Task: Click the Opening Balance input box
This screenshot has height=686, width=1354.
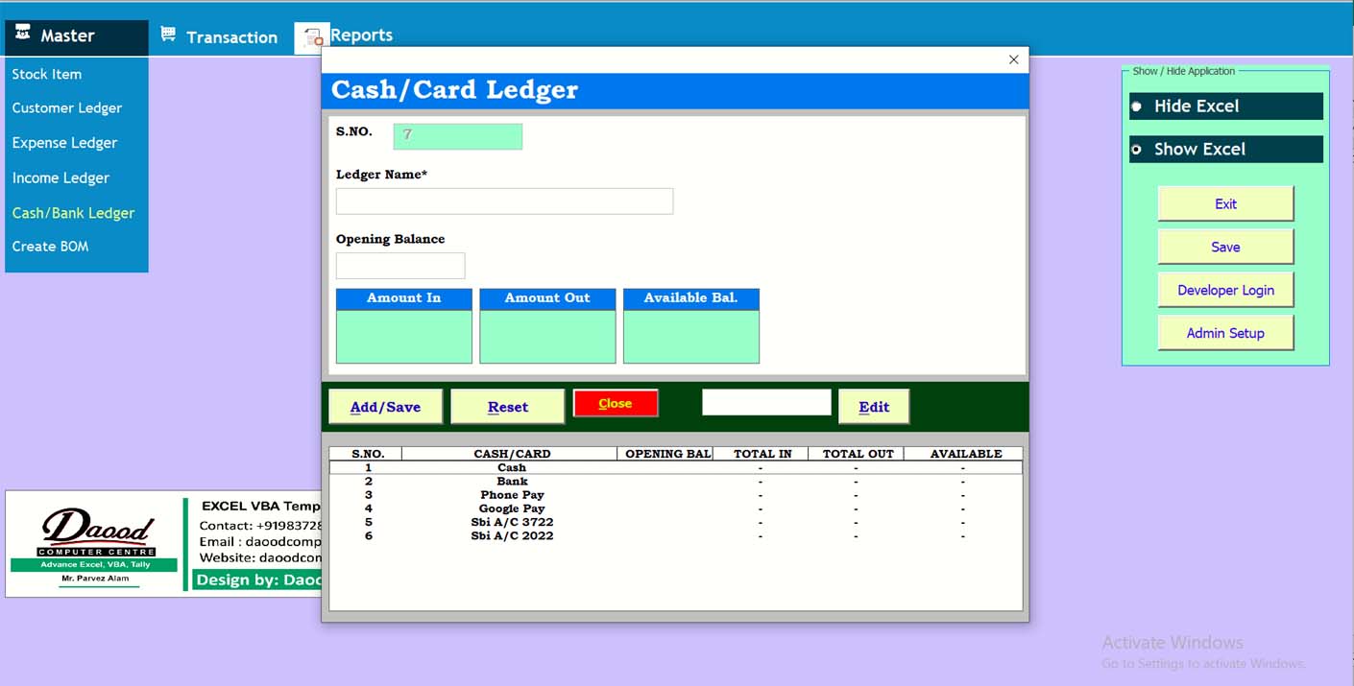Action: (x=400, y=266)
